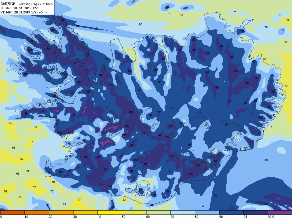This screenshot has height=219, width=292.
Task: Pick the bright yellow 40–50 legend swatch
Action: [x=110, y=213]
